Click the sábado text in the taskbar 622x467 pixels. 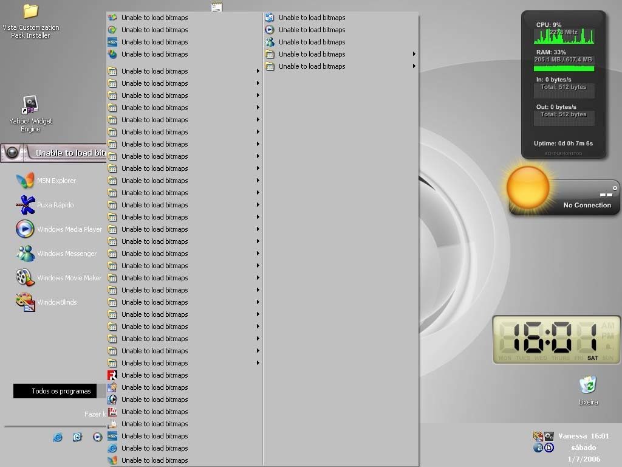pyautogui.click(x=584, y=448)
